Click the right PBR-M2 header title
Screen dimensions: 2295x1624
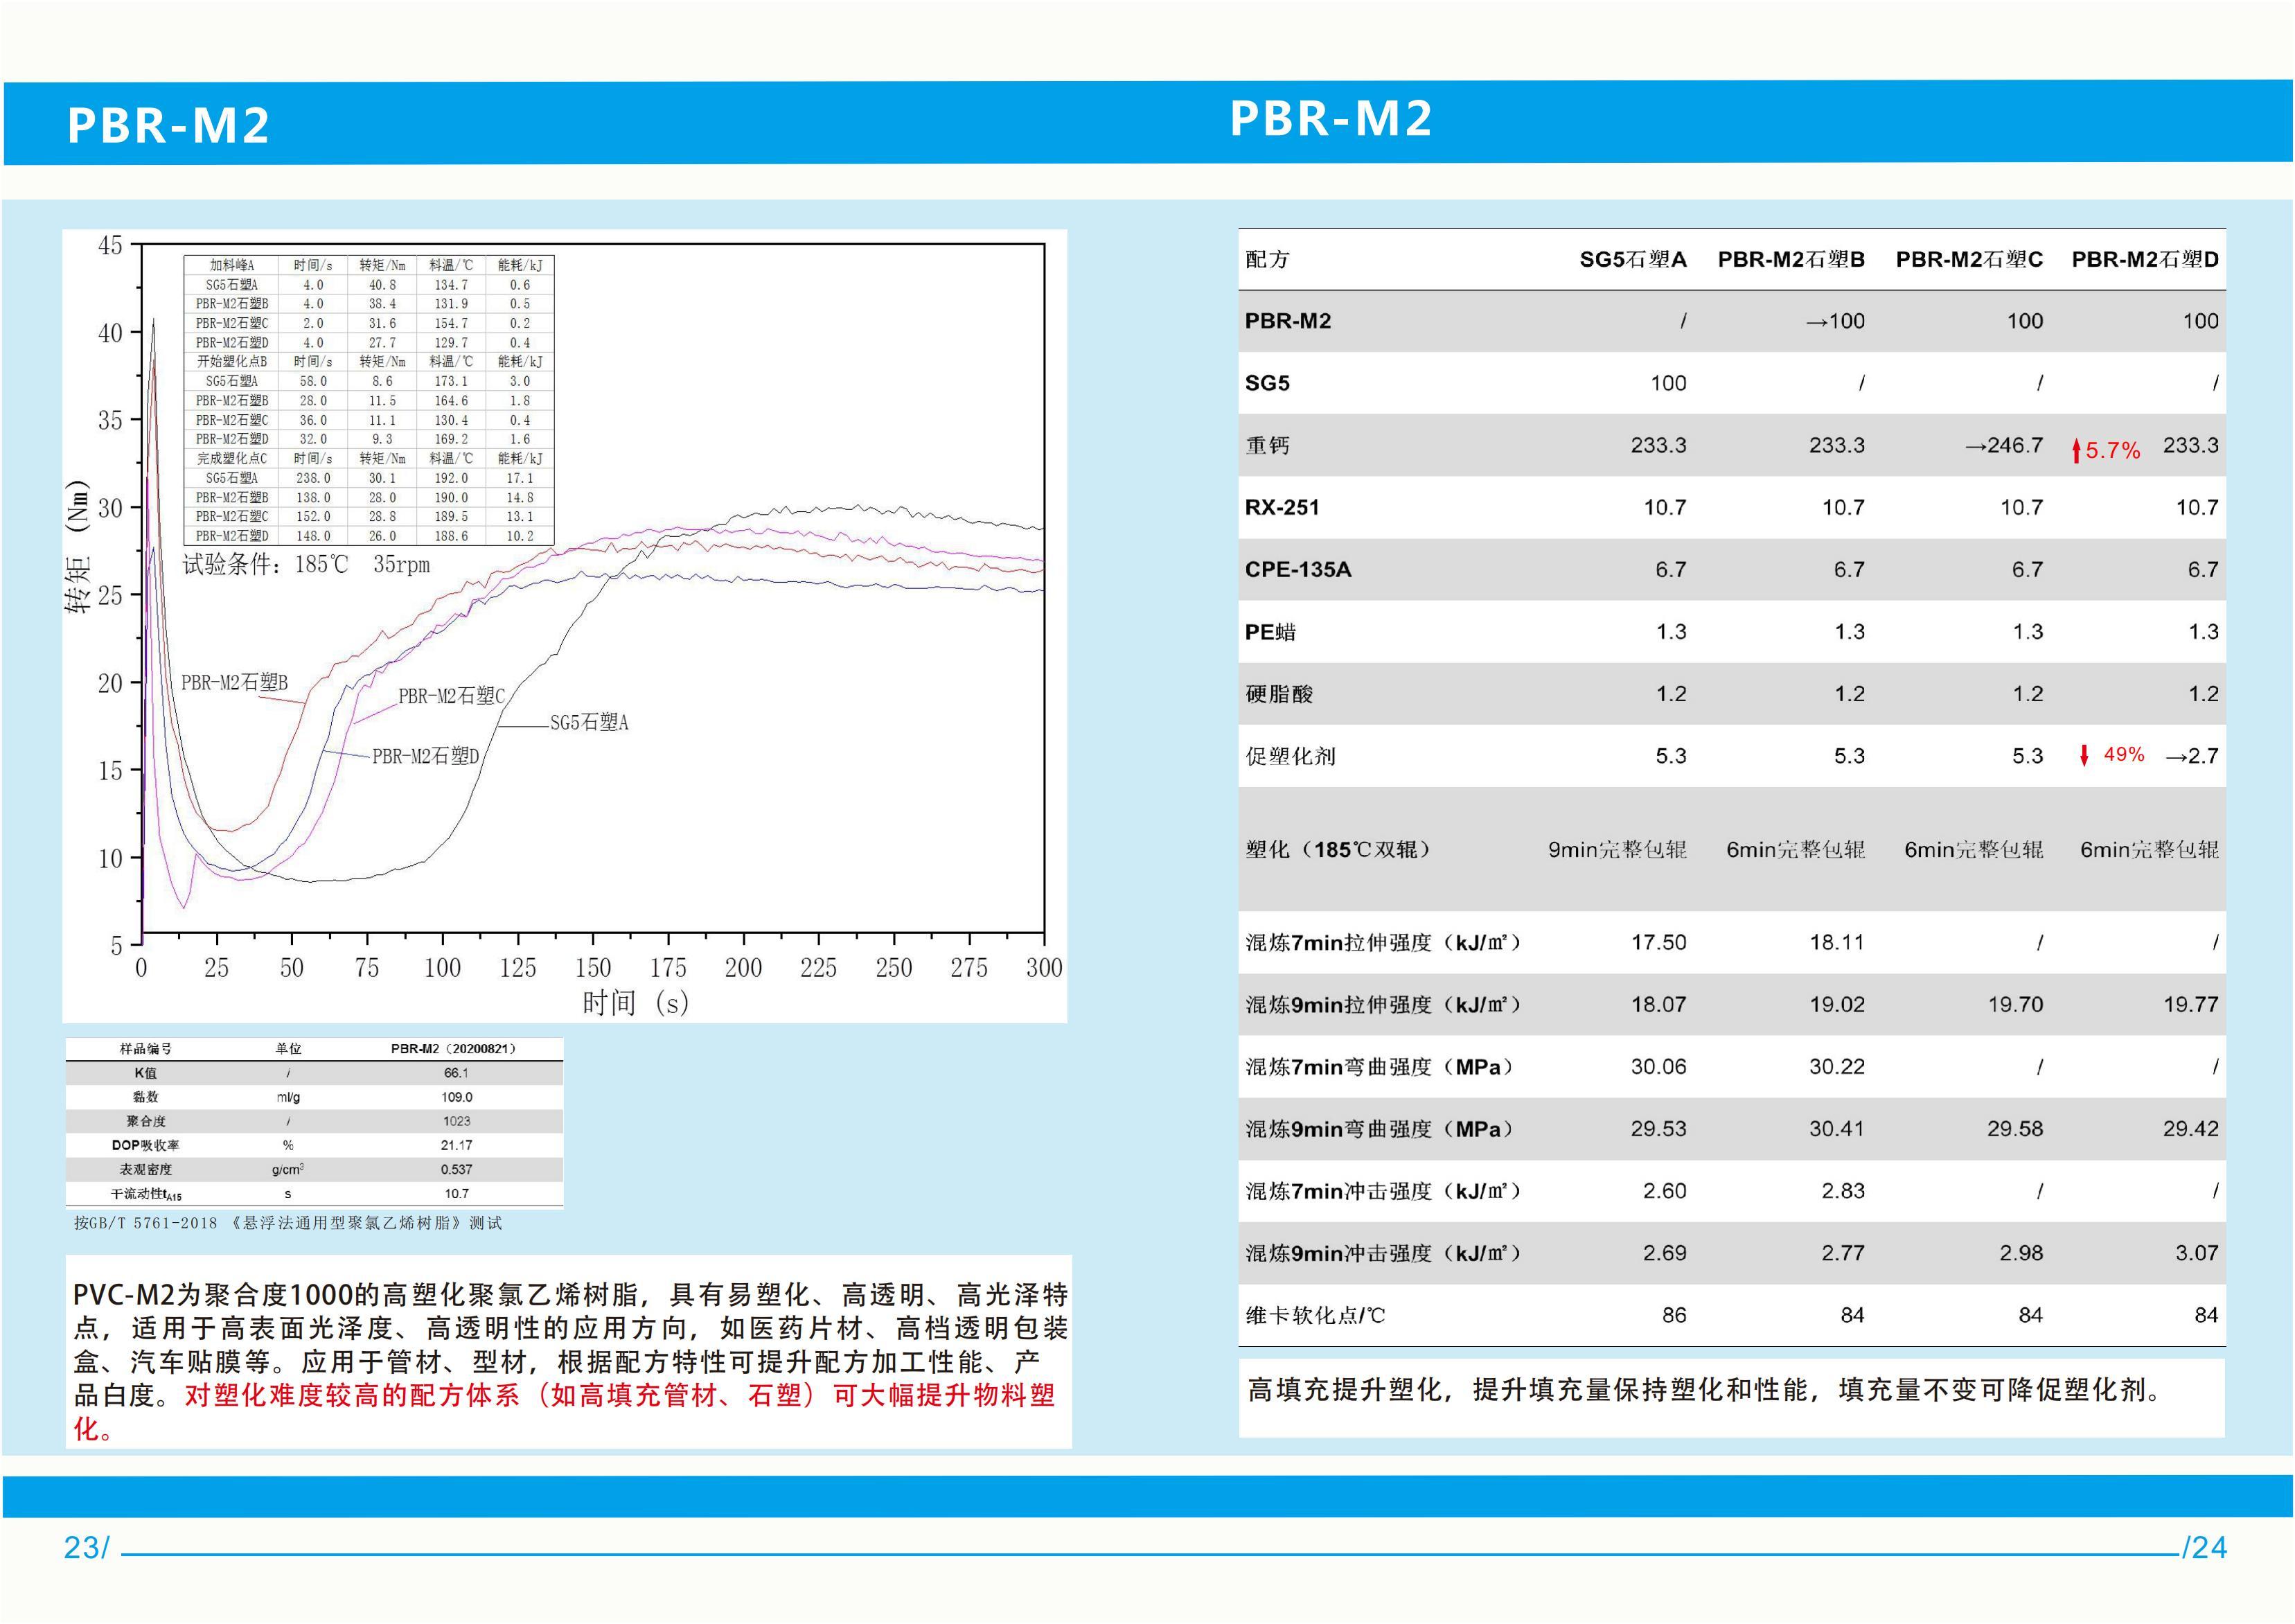tap(1331, 119)
